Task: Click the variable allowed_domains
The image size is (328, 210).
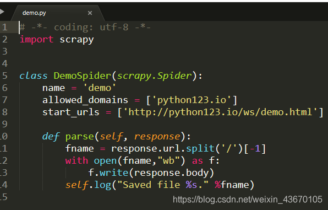Action: point(85,100)
